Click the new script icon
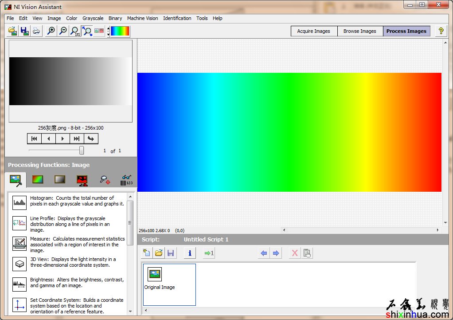 tap(147, 253)
